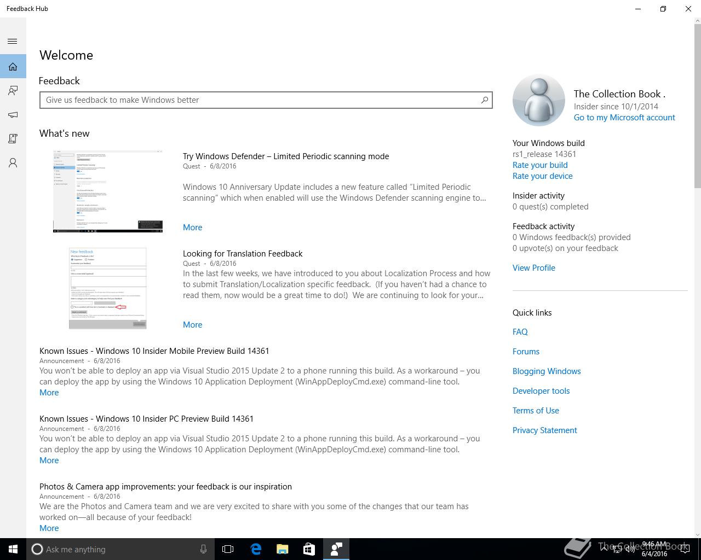Open Task View from taskbar
The height and width of the screenshot is (560, 701).
click(x=228, y=549)
